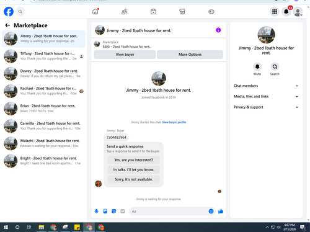Open conversation info purple icon

point(218,30)
